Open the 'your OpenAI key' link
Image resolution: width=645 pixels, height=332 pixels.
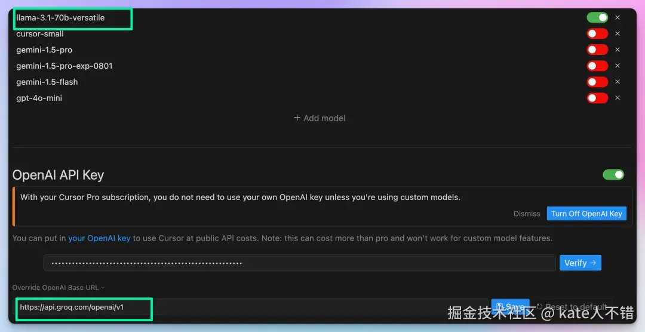coord(99,238)
